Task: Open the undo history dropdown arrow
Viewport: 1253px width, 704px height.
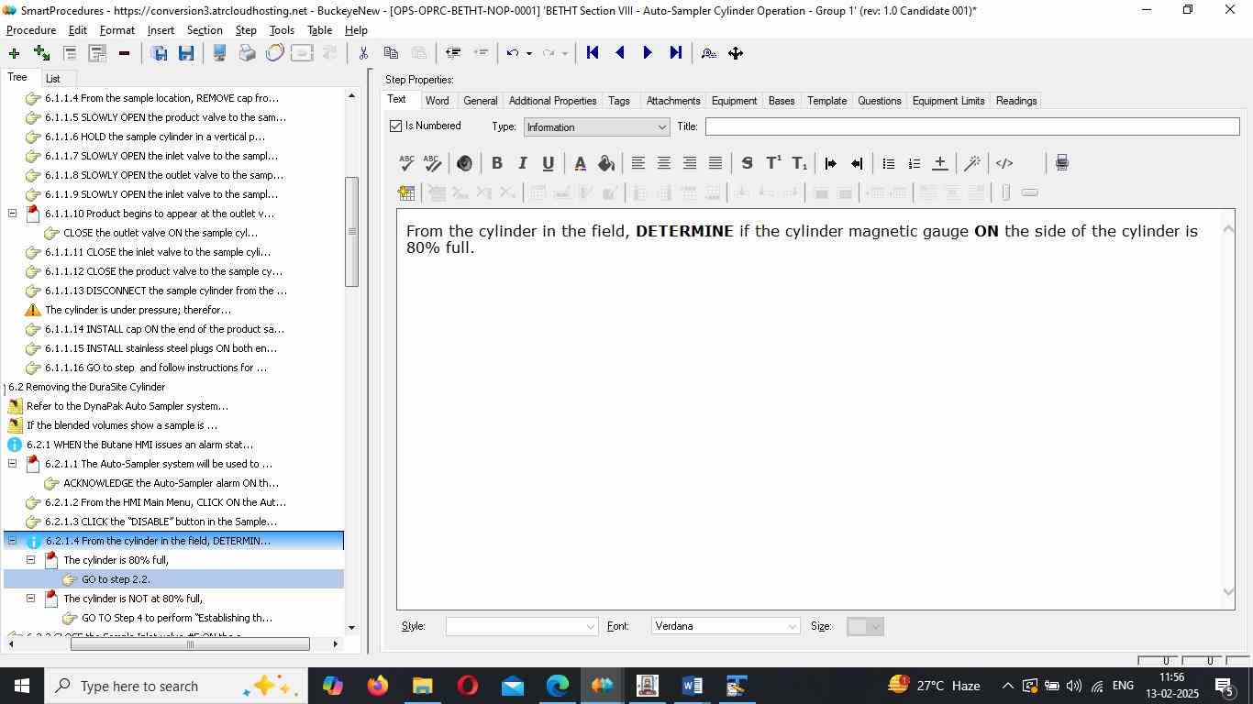Action: [x=528, y=53]
